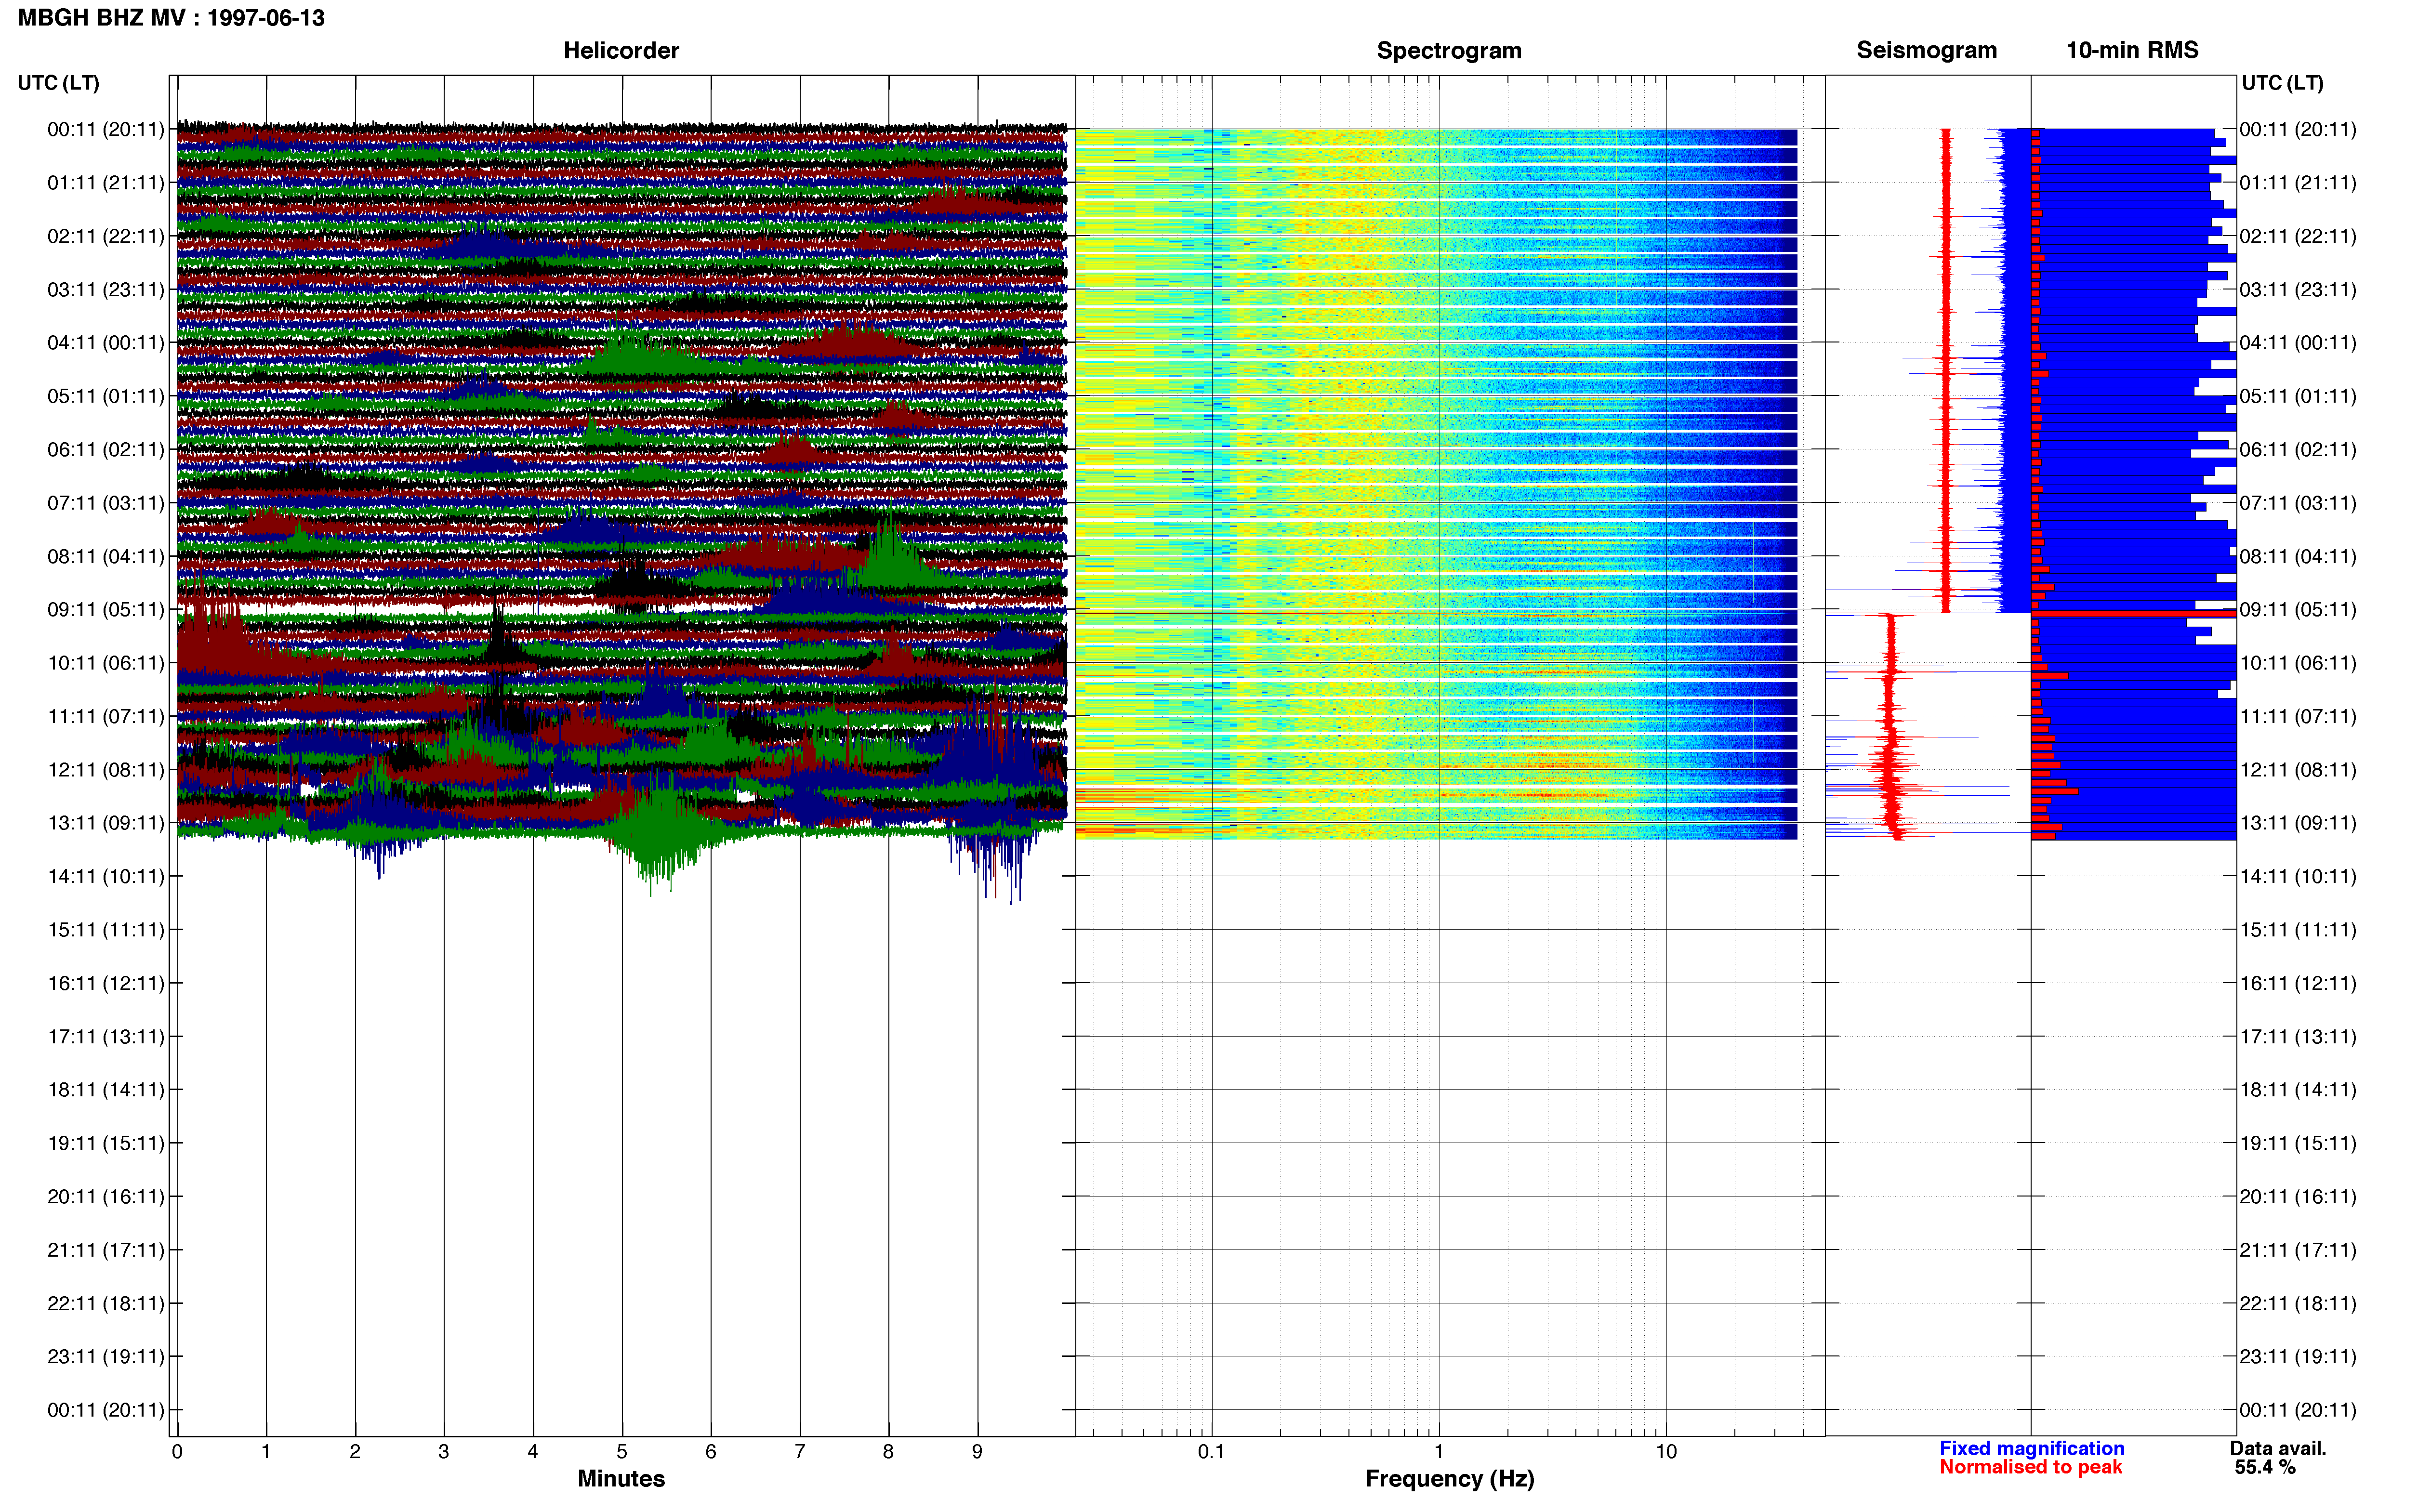Viewport: 2418px width, 1512px height.
Task: Click the '55.4 %' data availability value
Action: point(2265,1467)
